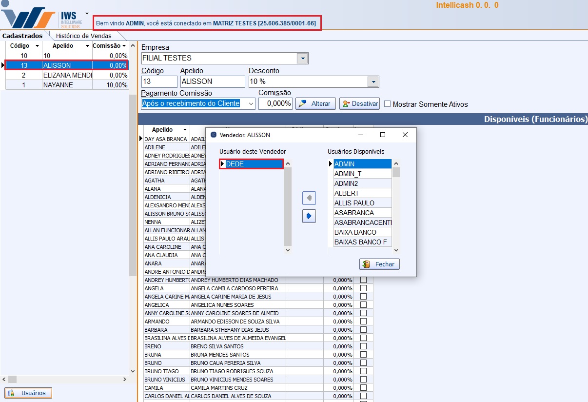Select the ALISSON row in Cadastrados list

pos(67,65)
